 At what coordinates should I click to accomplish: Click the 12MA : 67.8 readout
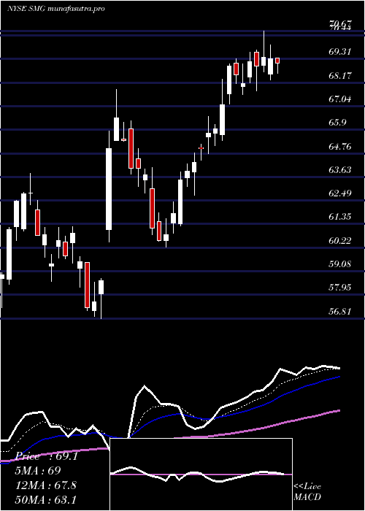pyautogui.click(x=46, y=485)
